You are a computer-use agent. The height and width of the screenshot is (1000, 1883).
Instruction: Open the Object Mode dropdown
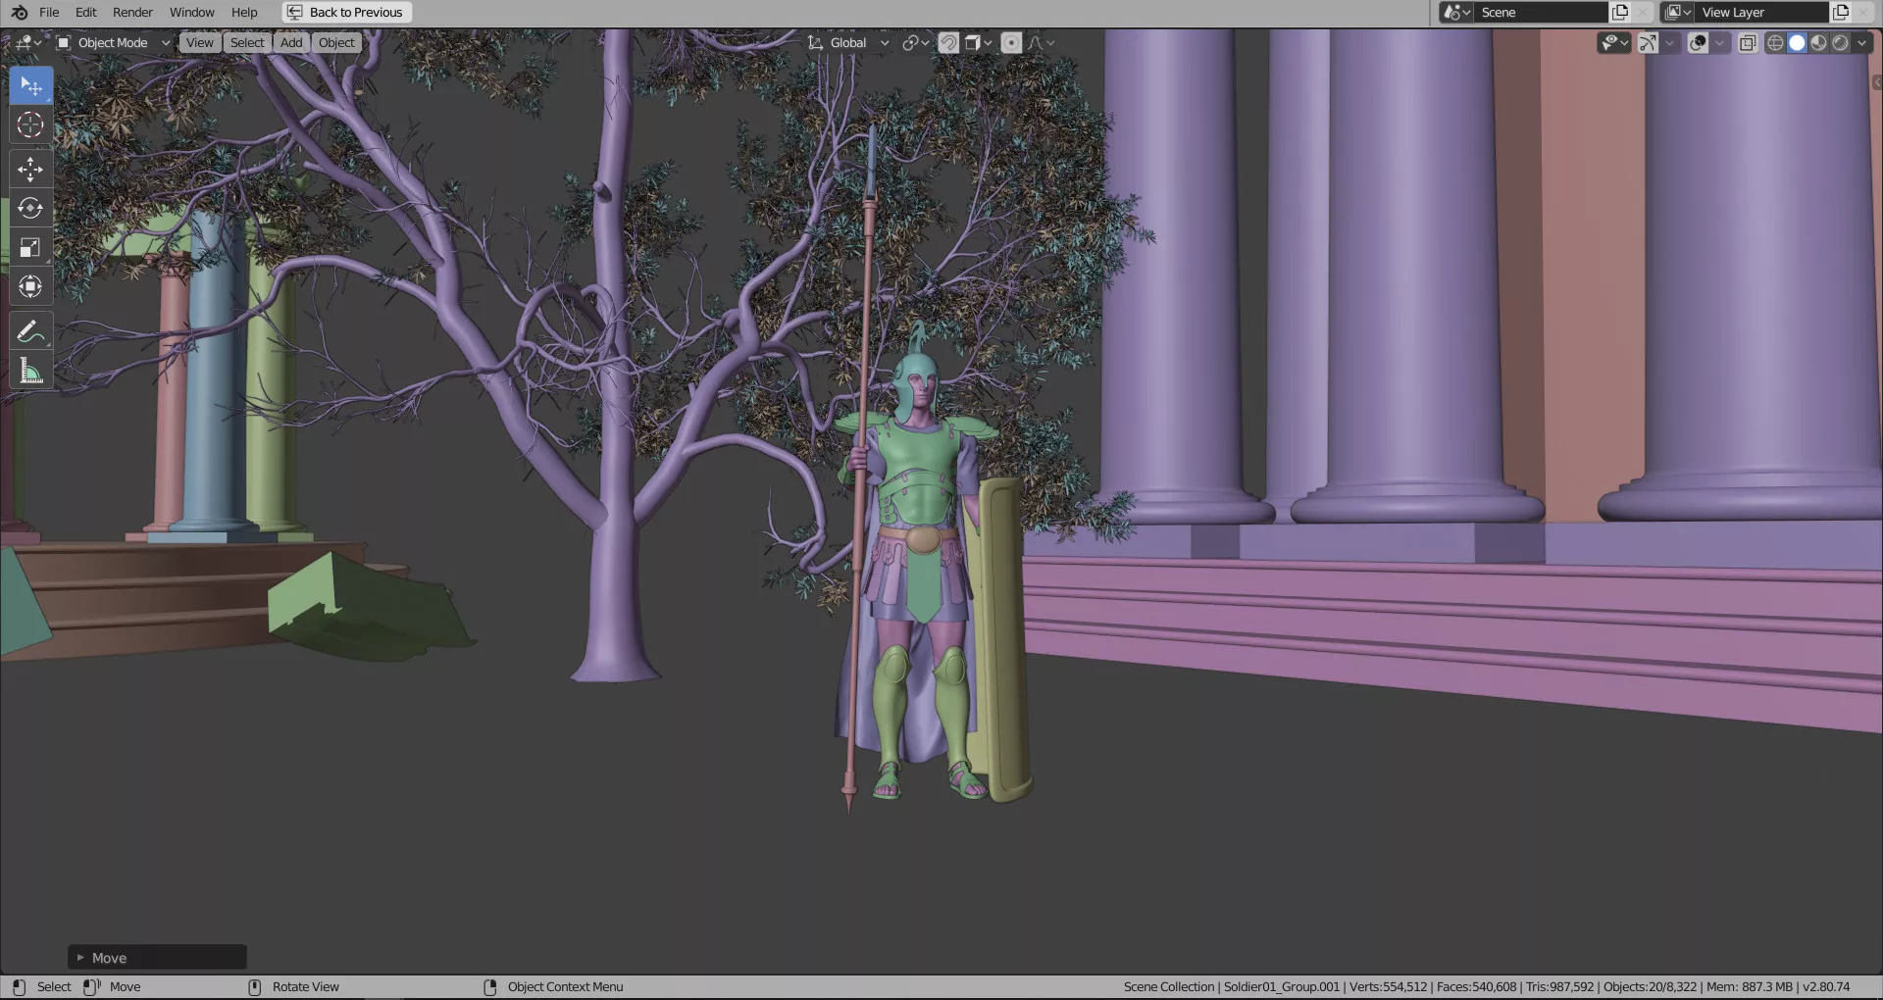113,43
